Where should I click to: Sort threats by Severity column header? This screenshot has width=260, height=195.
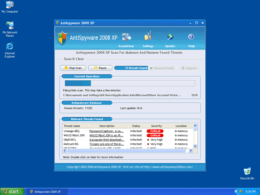point(156,126)
